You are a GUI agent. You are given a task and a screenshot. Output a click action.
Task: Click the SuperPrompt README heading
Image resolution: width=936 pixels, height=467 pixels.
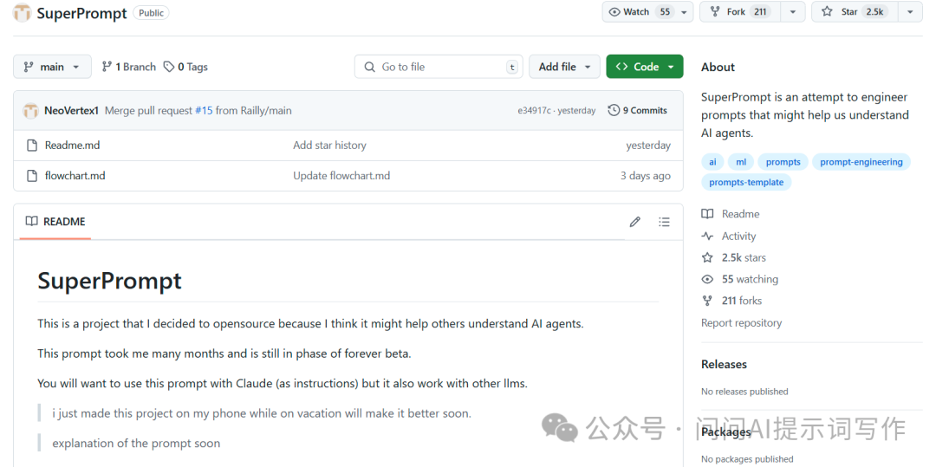[x=110, y=281]
